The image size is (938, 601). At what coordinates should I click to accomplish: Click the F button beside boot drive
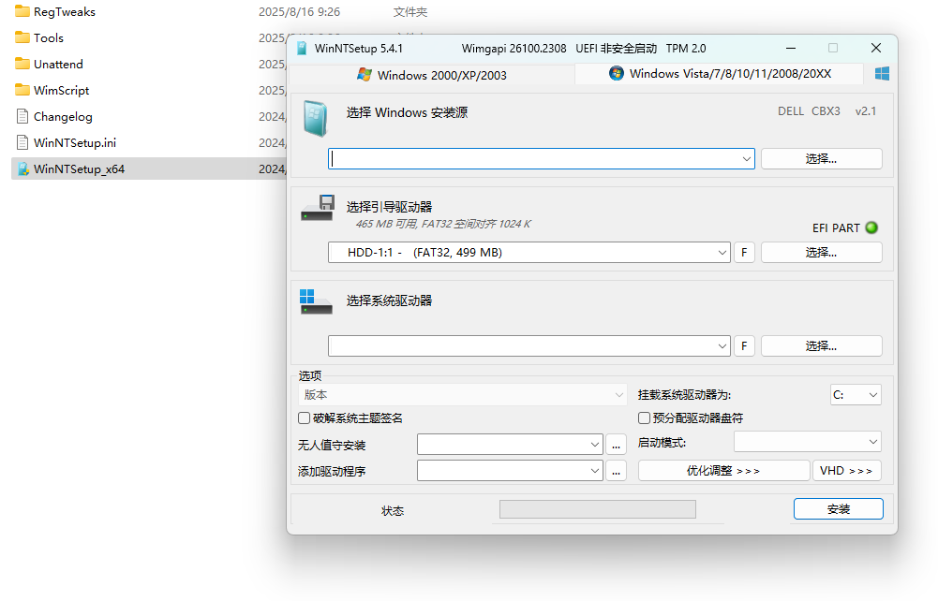(x=744, y=253)
